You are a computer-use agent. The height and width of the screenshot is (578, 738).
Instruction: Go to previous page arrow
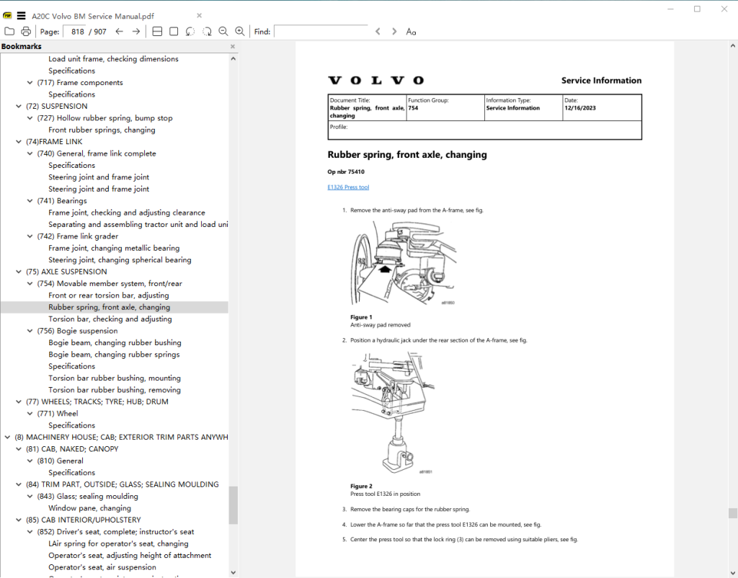point(119,32)
